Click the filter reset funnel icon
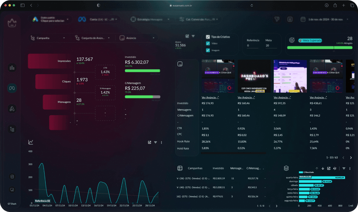358x212 pixels. coord(277,19)
